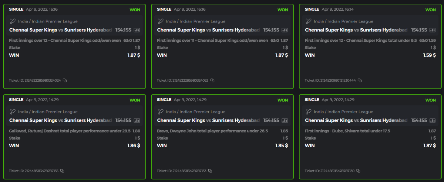
Task: Copy ticket ID of over 11 odd/even bet
Action: point(212,80)
